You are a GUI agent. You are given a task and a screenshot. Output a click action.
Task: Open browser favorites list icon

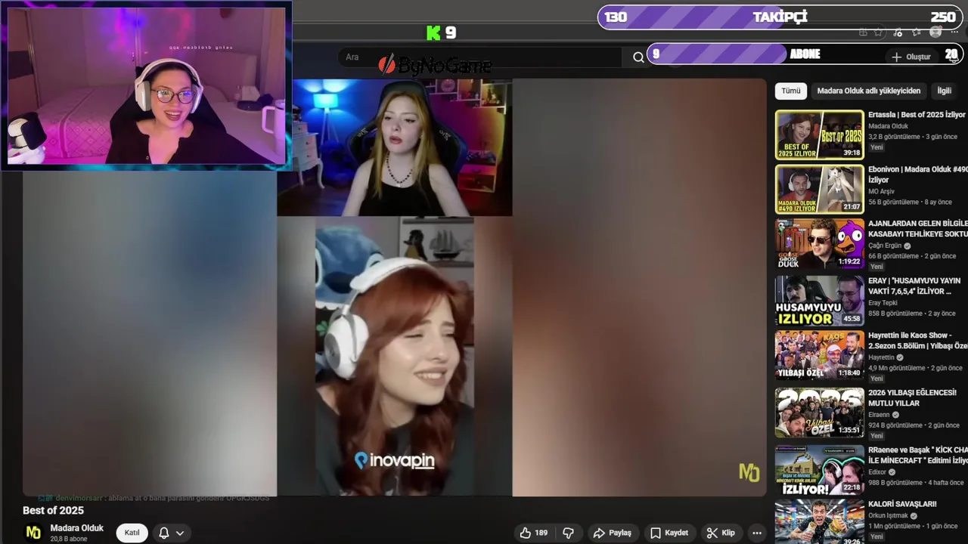917,32
